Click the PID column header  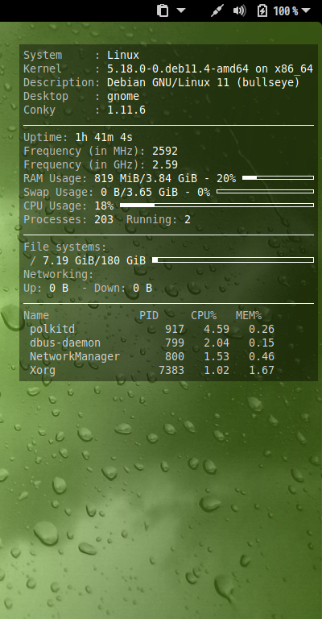149,315
